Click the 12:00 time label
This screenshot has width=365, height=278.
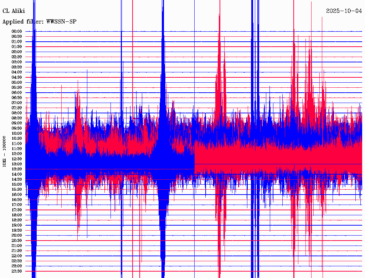pos(17,154)
